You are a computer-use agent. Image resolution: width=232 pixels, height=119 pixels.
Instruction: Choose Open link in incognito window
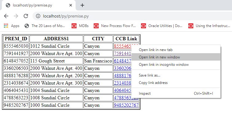176,65
